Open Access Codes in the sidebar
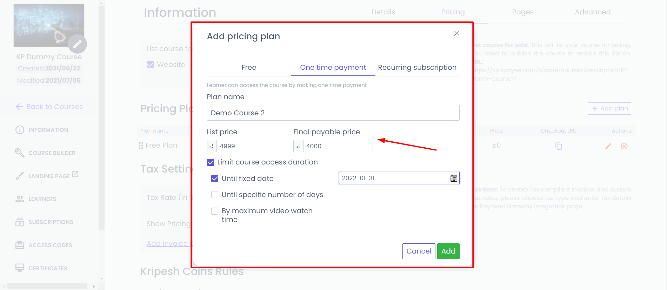The width and height of the screenshot is (667, 290). [50, 245]
